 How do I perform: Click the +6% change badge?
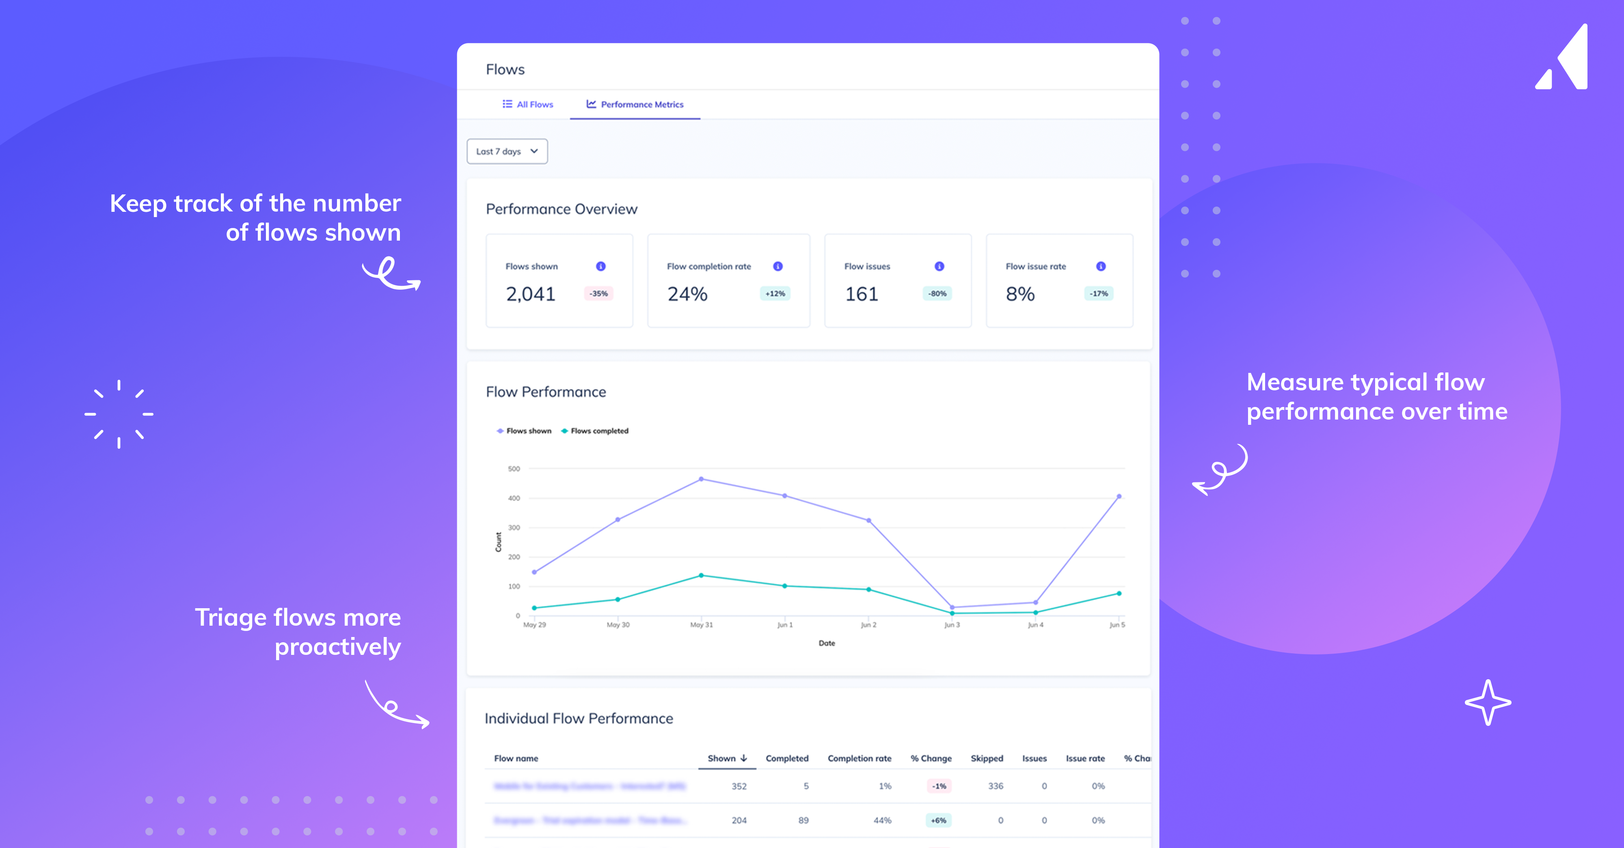point(939,820)
